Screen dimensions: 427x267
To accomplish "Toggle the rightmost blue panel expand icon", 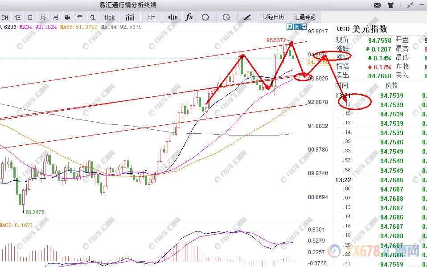I will (x=304, y=27).
